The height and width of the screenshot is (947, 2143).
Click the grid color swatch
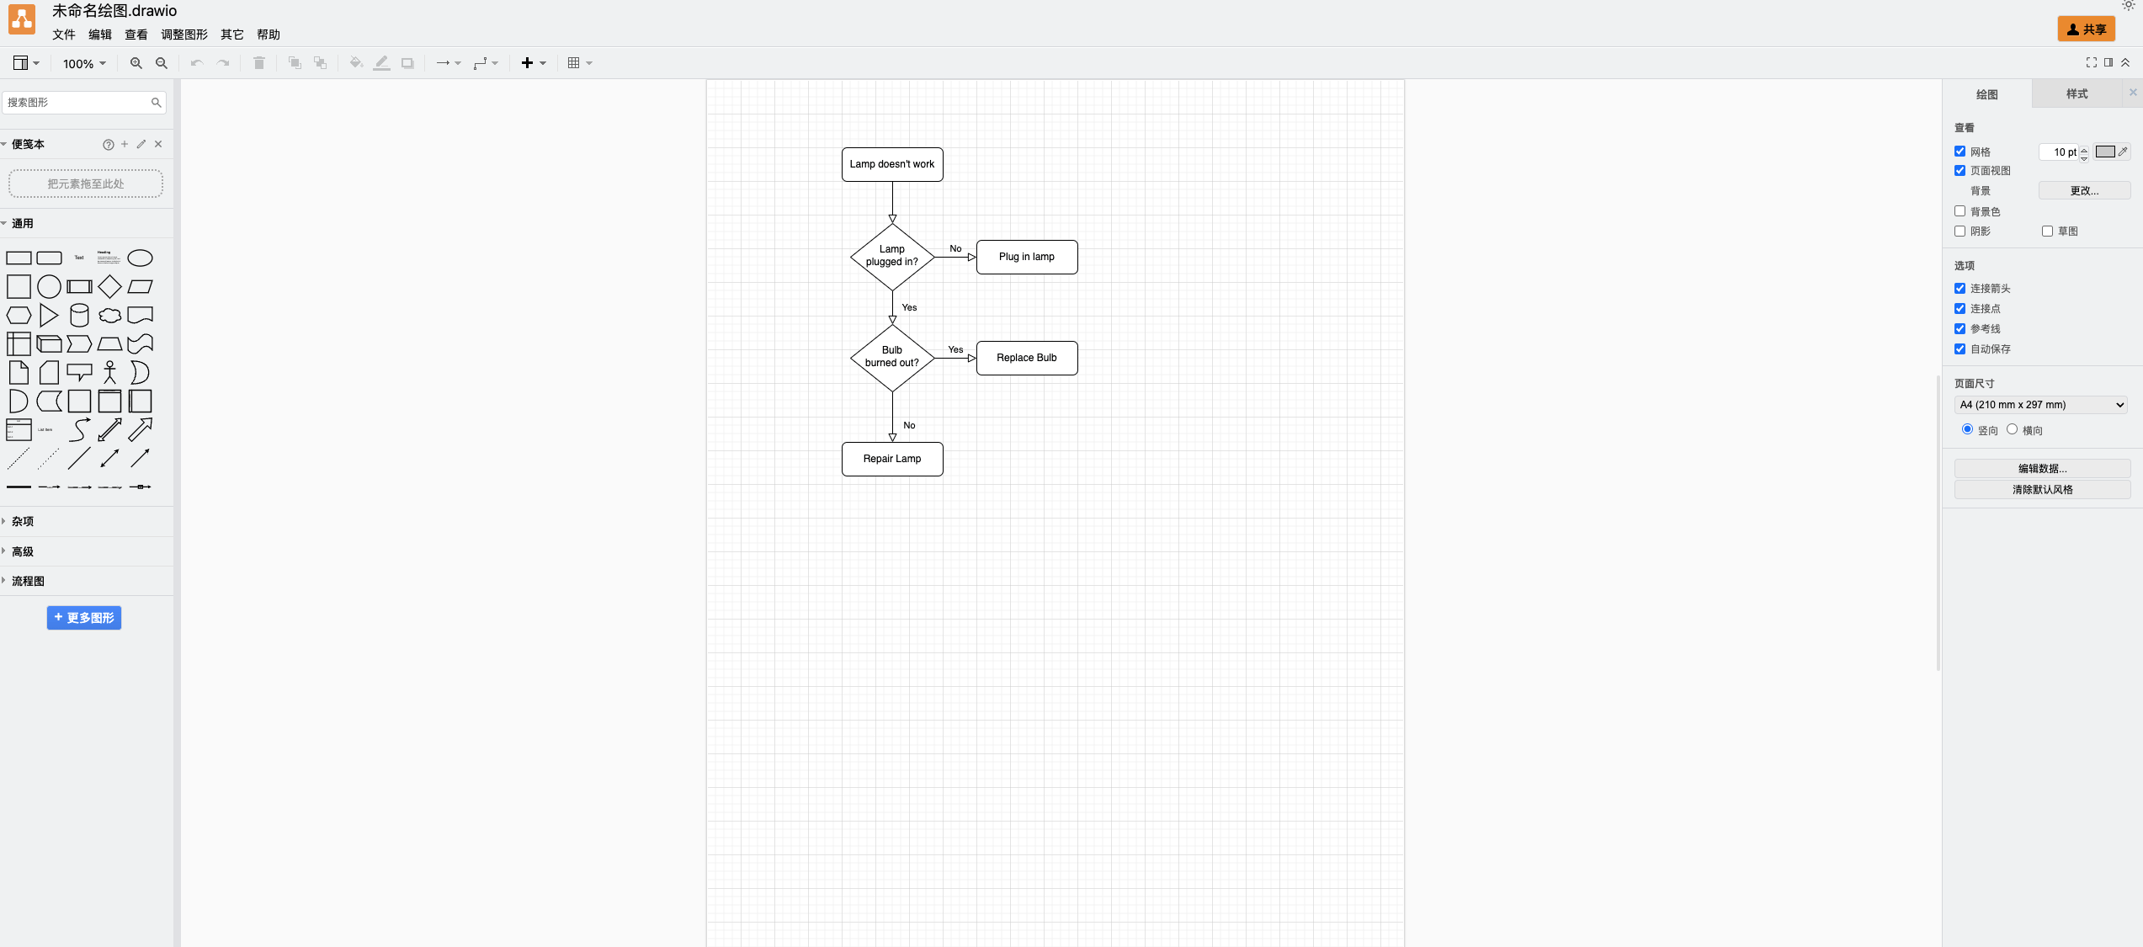tap(2105, 152)
